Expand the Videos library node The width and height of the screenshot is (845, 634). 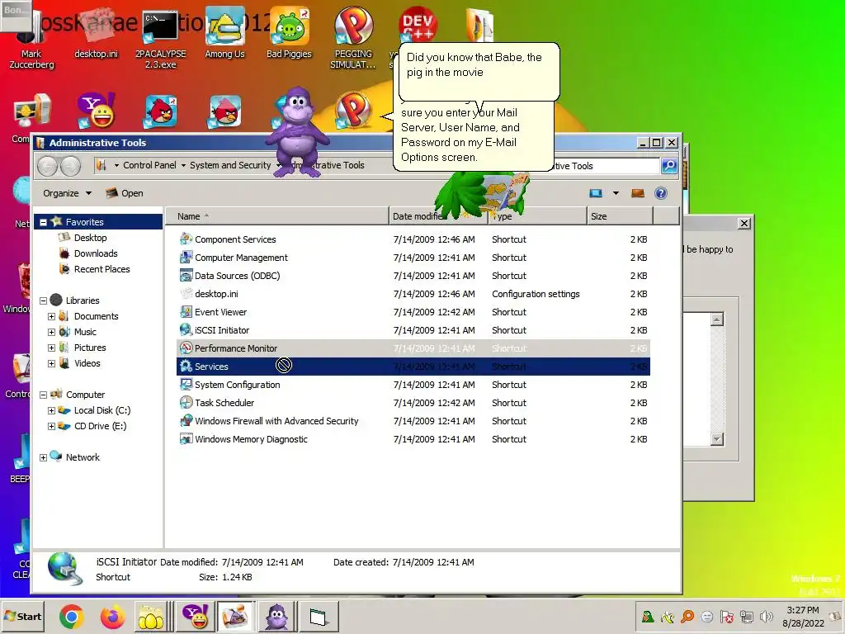51,363
